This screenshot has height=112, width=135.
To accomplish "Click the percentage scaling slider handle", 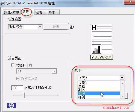I will [x=24, y=95].
